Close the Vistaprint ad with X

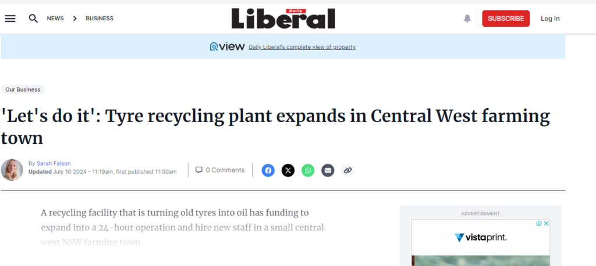click(x=546, y=223)
